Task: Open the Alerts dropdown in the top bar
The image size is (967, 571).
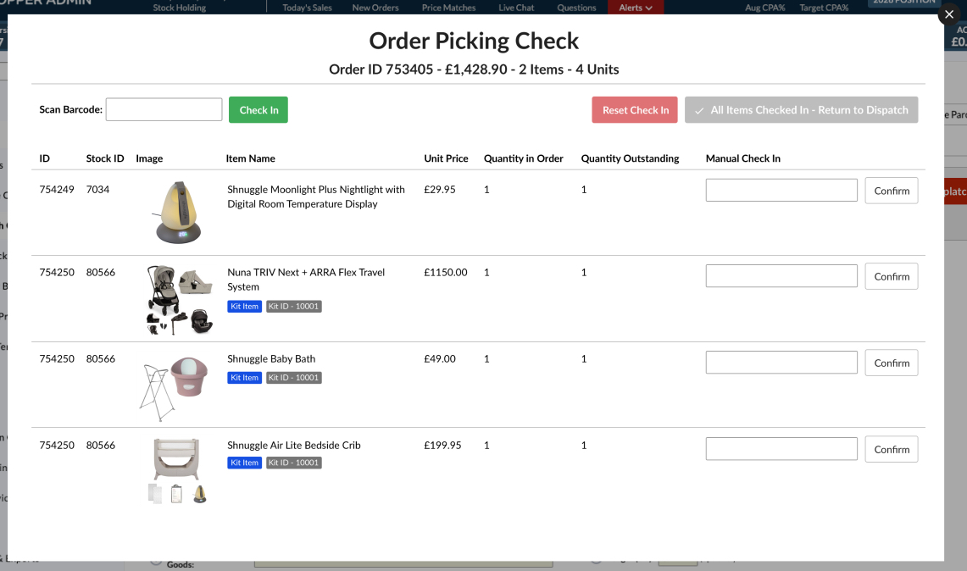Action: coord(636,8)
